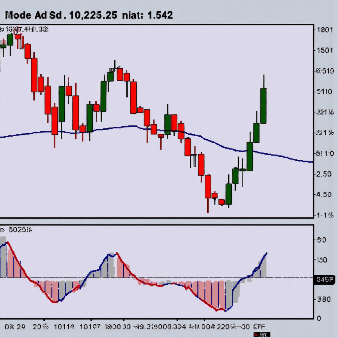Click the 1801 price axis label

[x=324, y=30]
